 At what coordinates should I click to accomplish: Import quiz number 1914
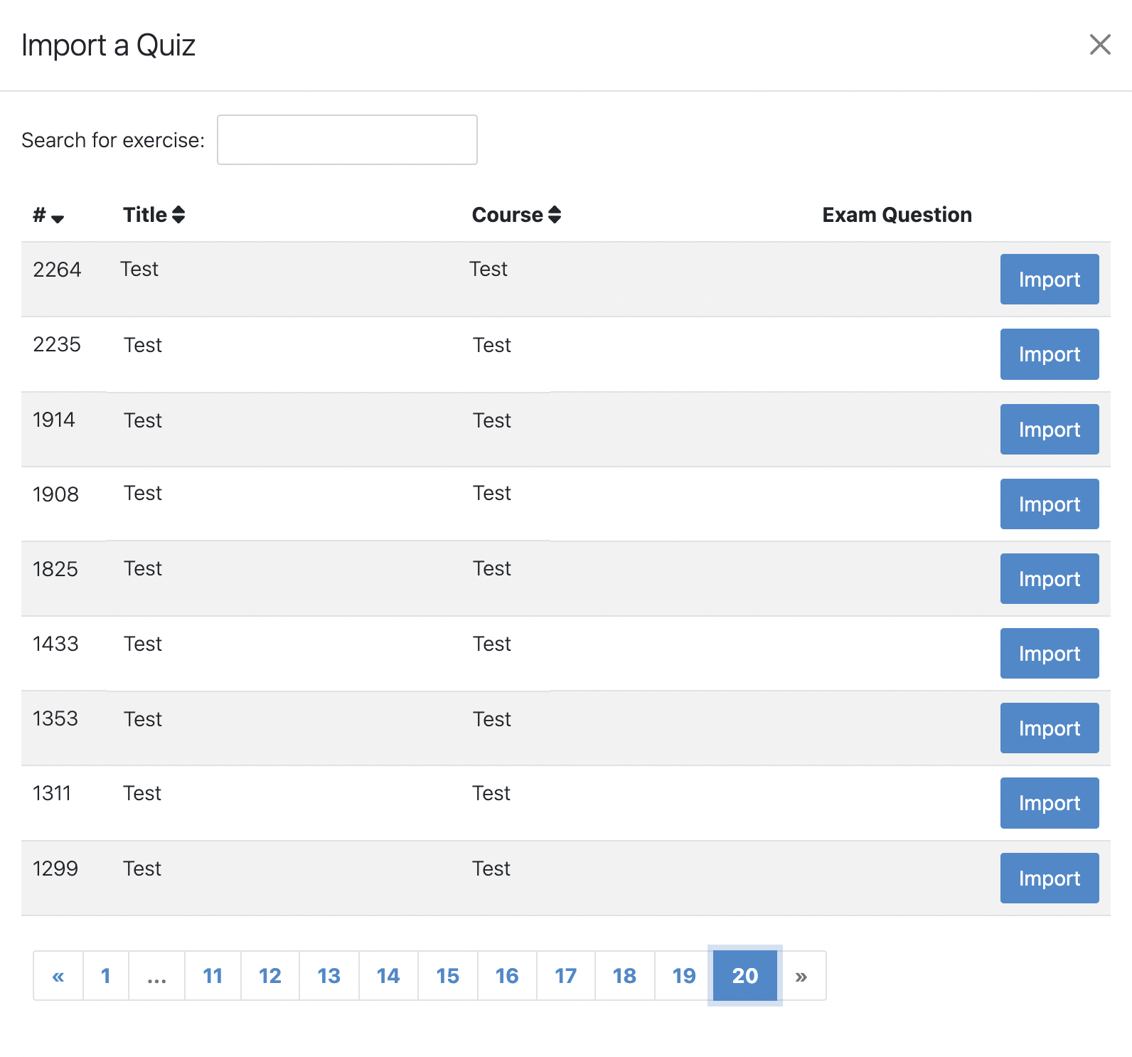click(x=1049, y=430)
